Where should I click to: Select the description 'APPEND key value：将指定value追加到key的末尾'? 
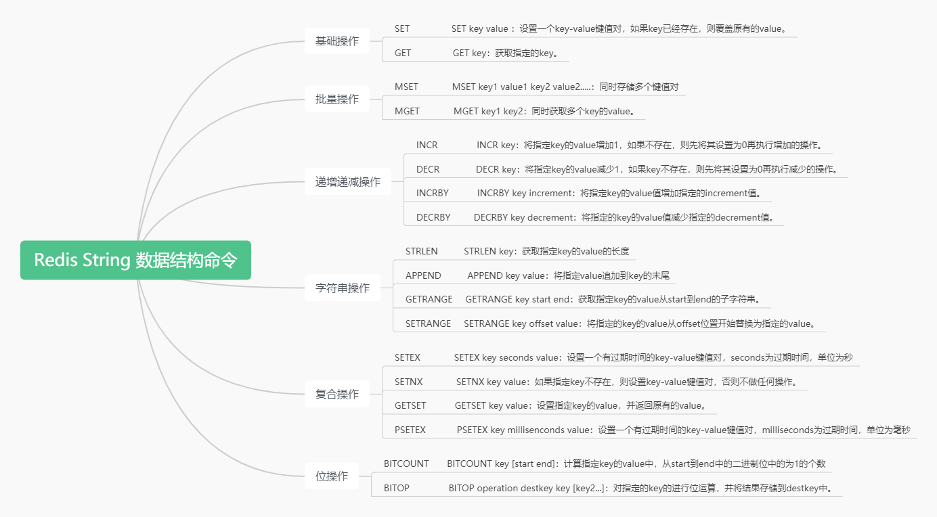point(569,275)
